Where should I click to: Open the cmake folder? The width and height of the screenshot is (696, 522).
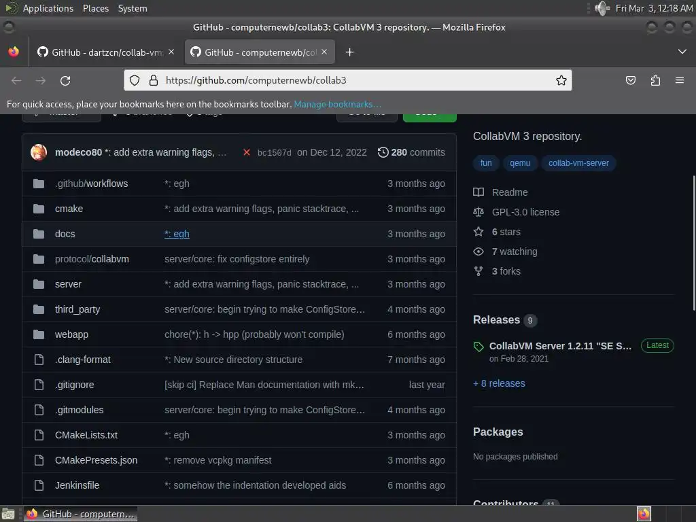(69, 209)
